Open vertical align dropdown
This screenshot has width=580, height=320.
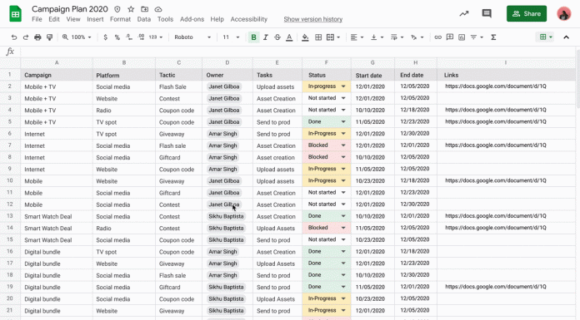[x=377, y=37]
